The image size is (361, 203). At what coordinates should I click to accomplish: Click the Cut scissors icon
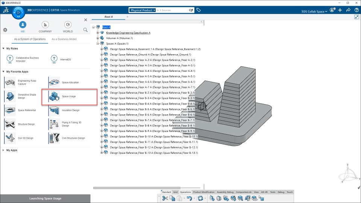coord(165,198)
